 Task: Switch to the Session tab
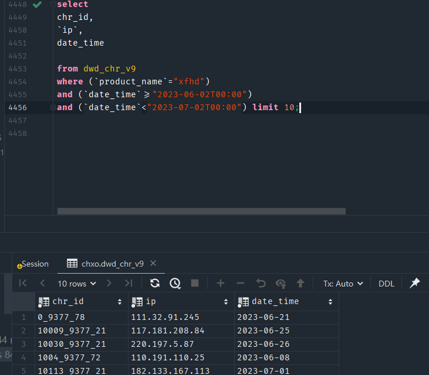click(34, 264)
